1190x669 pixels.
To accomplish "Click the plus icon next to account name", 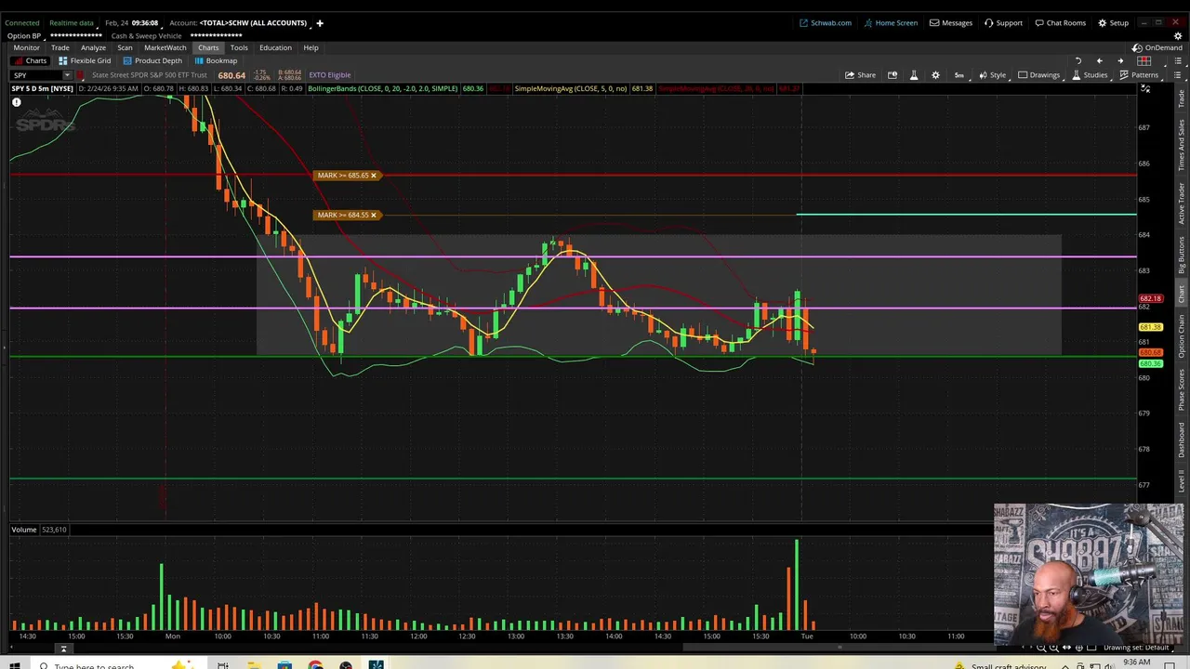I will click(x=319, y=22).
